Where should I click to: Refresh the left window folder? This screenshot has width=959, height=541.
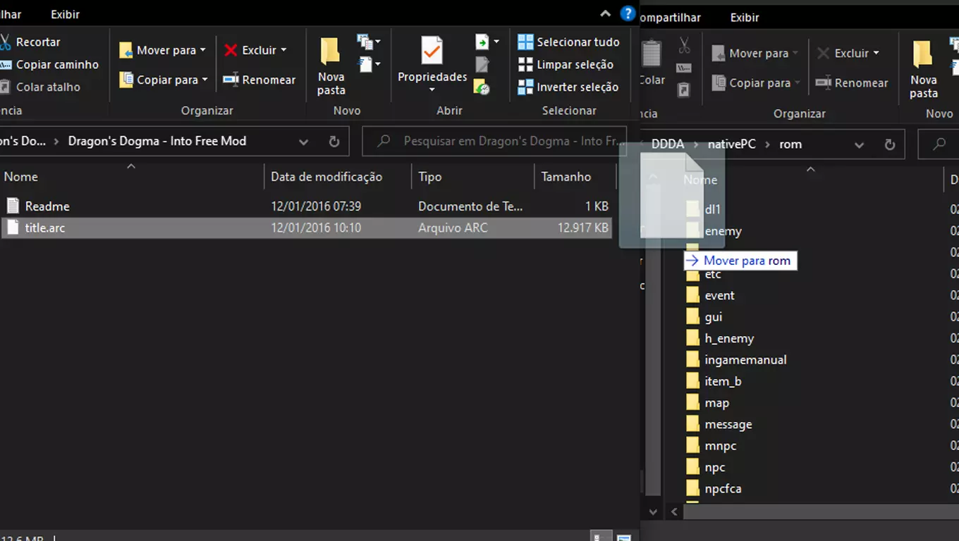(x=334, y=142)
